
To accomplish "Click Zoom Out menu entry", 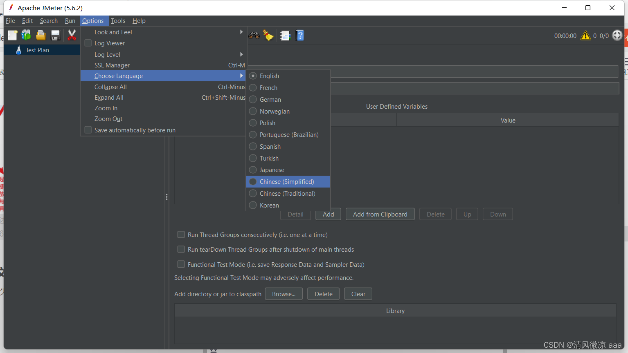I will [x=164, y=119].
